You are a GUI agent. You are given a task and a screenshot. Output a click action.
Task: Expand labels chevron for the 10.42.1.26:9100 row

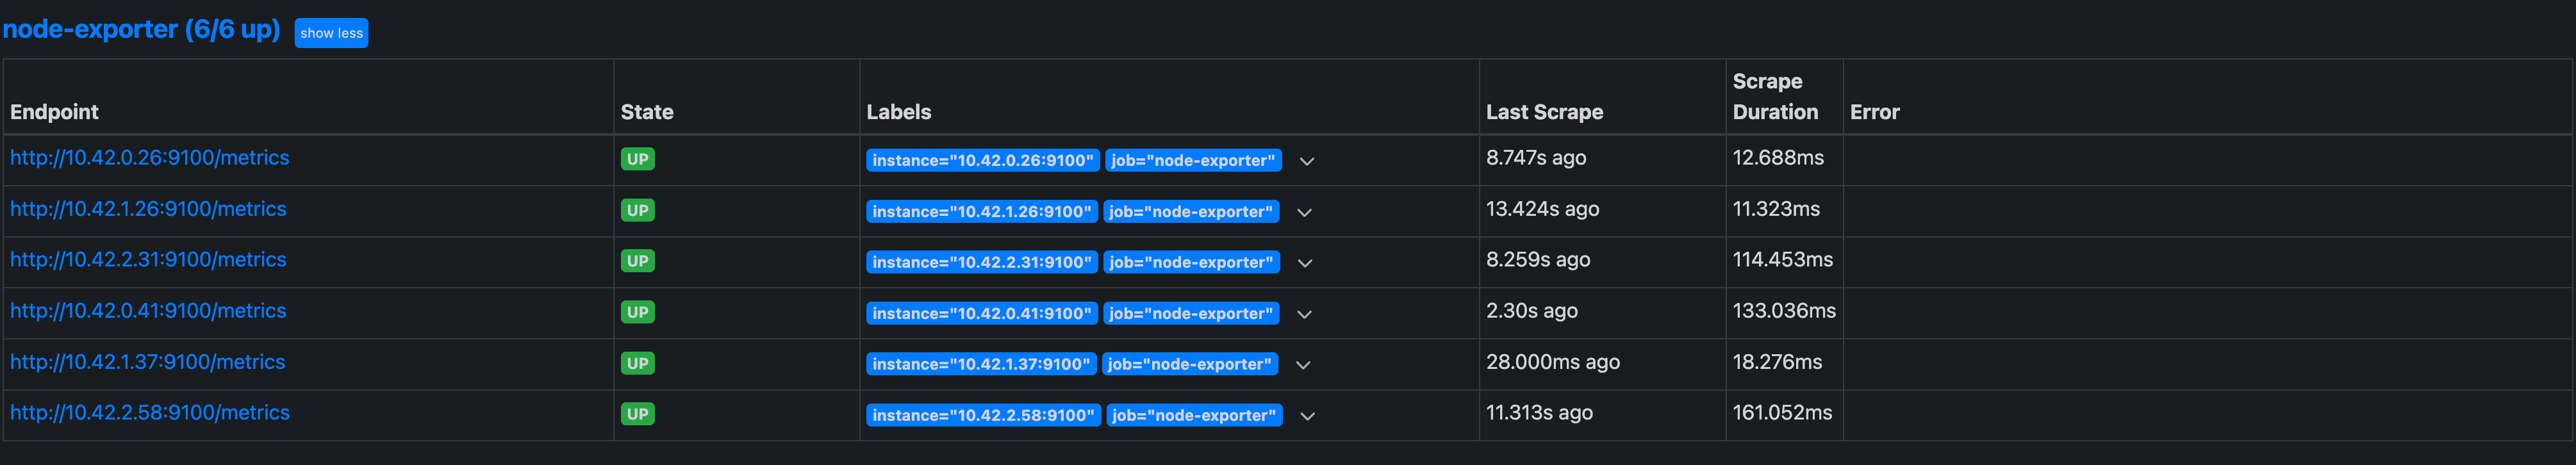coord(1304,212)
